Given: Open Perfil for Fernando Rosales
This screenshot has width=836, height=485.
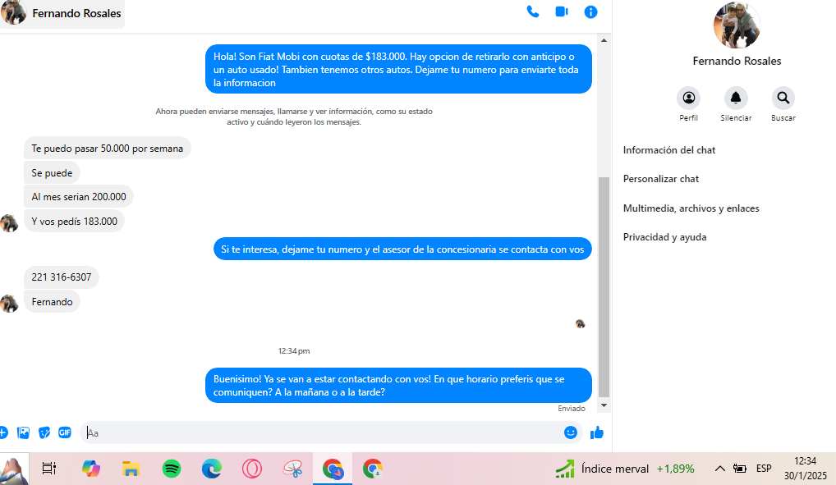Looking at the screenshot, I should coord(688,98).
